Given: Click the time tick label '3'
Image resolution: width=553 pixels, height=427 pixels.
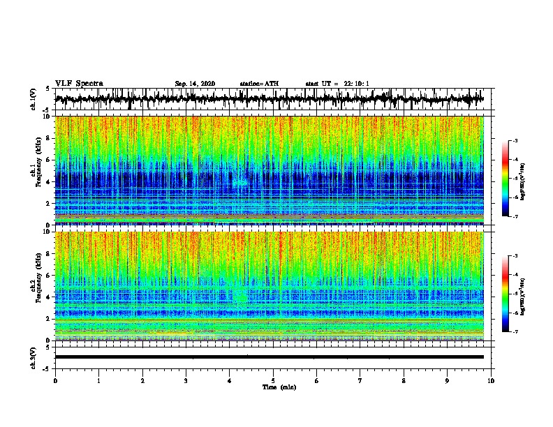Looking at the screenshot, I should [186, 381].
